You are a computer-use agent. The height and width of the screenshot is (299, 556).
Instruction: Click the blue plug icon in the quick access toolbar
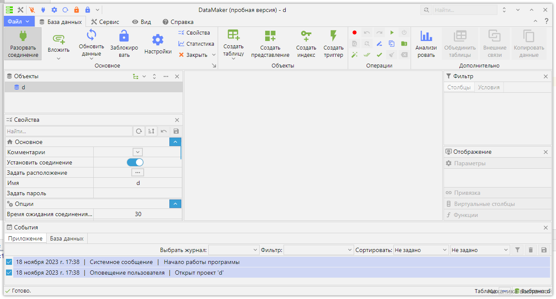(43, 10)
